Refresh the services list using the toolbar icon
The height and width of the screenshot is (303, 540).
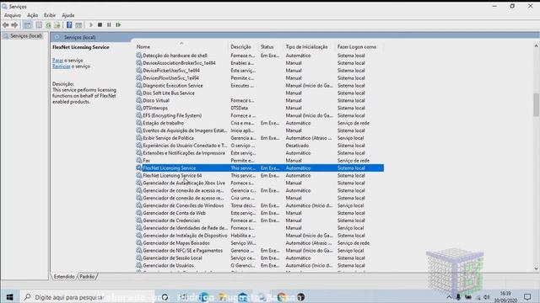[x=48, y=24]
